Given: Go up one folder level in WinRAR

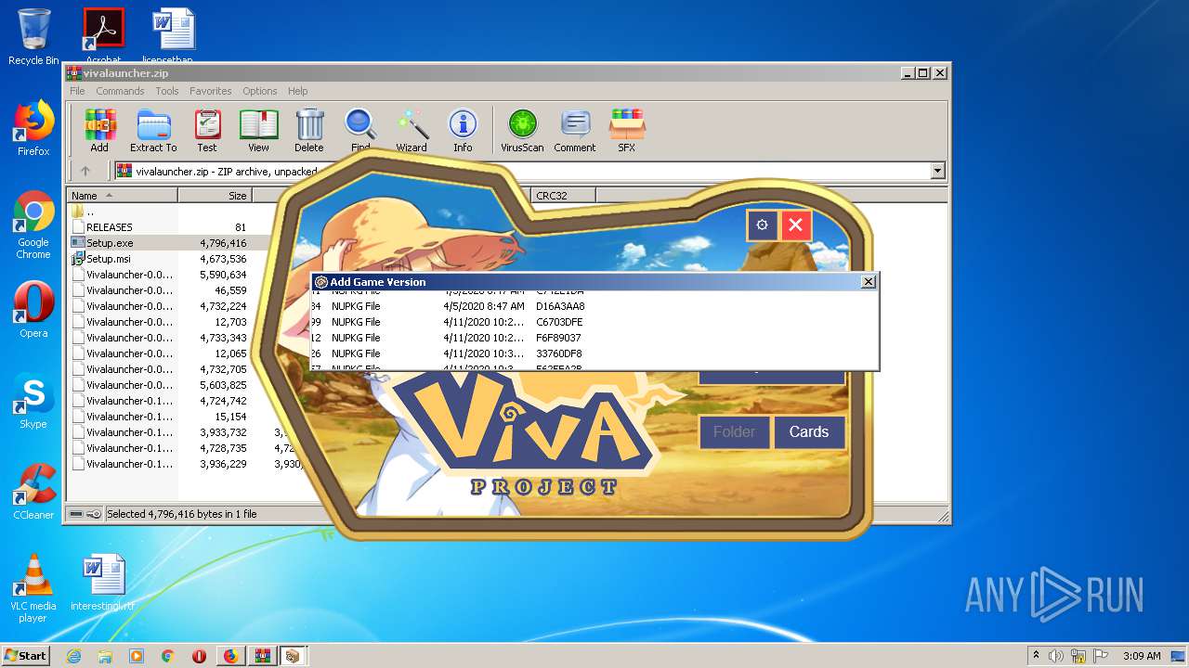Looking at the screenshot, I should pos(85,171).
